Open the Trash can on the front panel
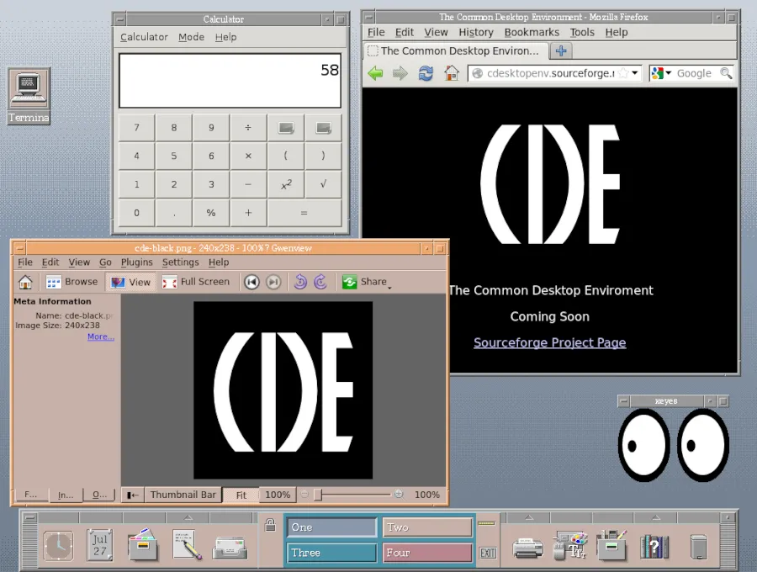This screenshot has height=572, width=757. [x=699, y=546]
